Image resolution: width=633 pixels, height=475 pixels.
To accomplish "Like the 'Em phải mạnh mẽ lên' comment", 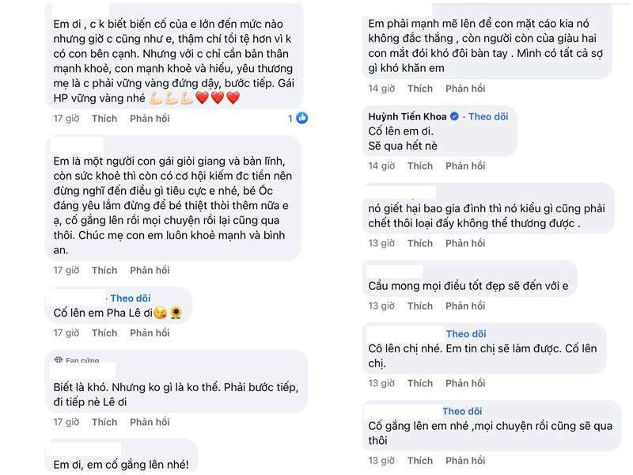I will tap(420, 89).
